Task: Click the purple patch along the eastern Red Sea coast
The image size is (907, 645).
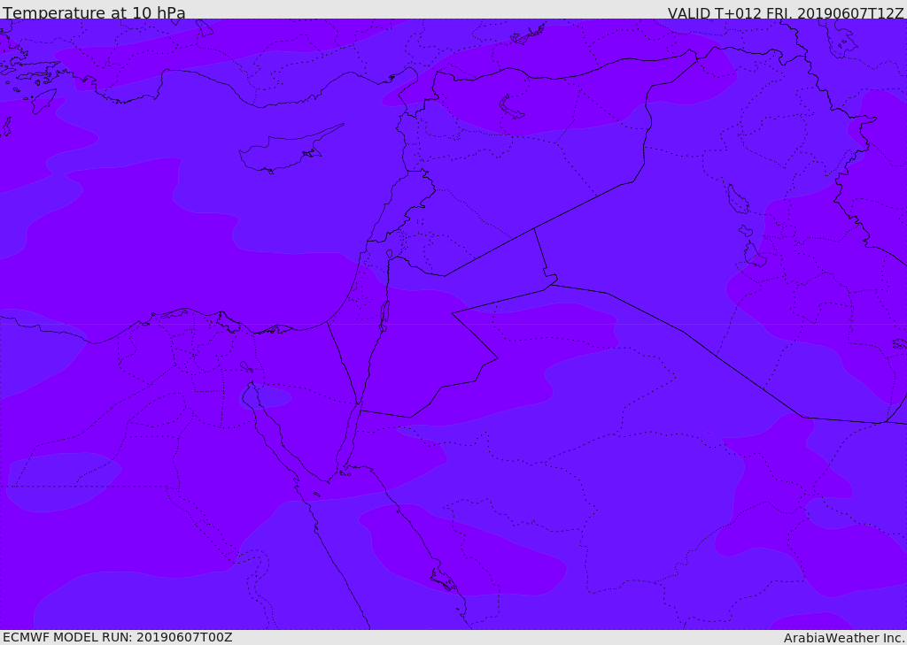Action: (461, 549)
